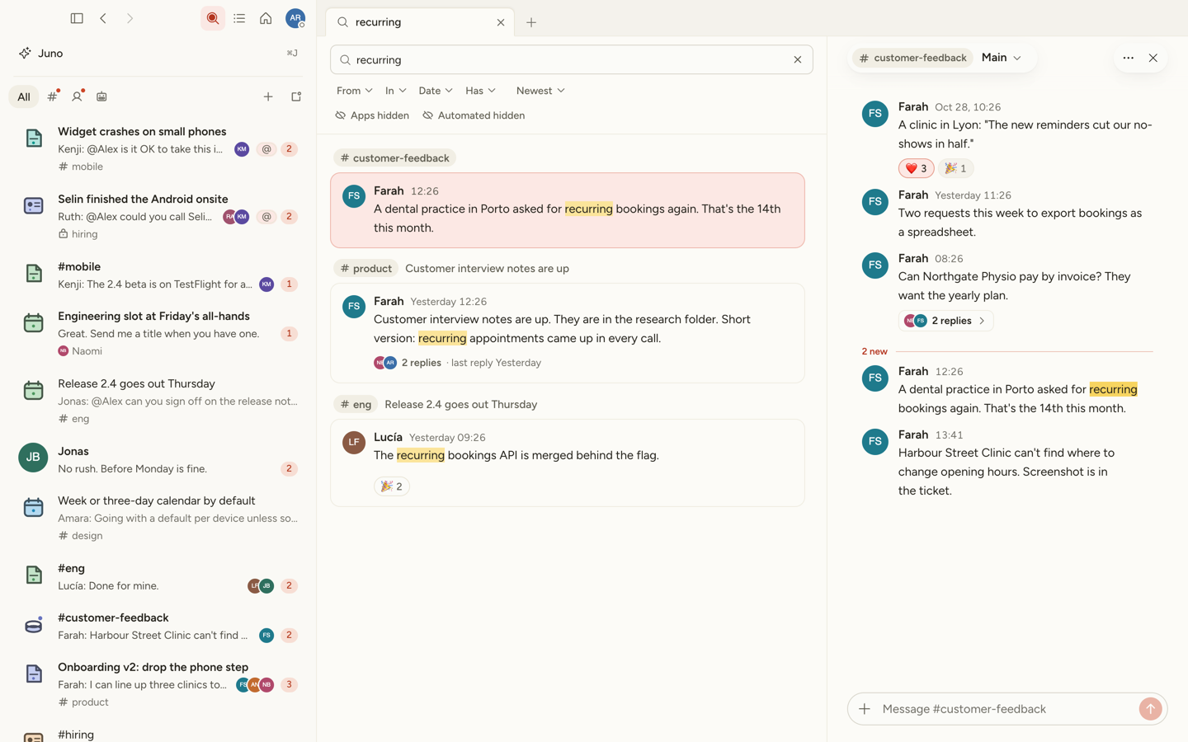Close the recurring search tab
Screen dimensions: 1188x742
pyautogui.click(x=501, y=22)
